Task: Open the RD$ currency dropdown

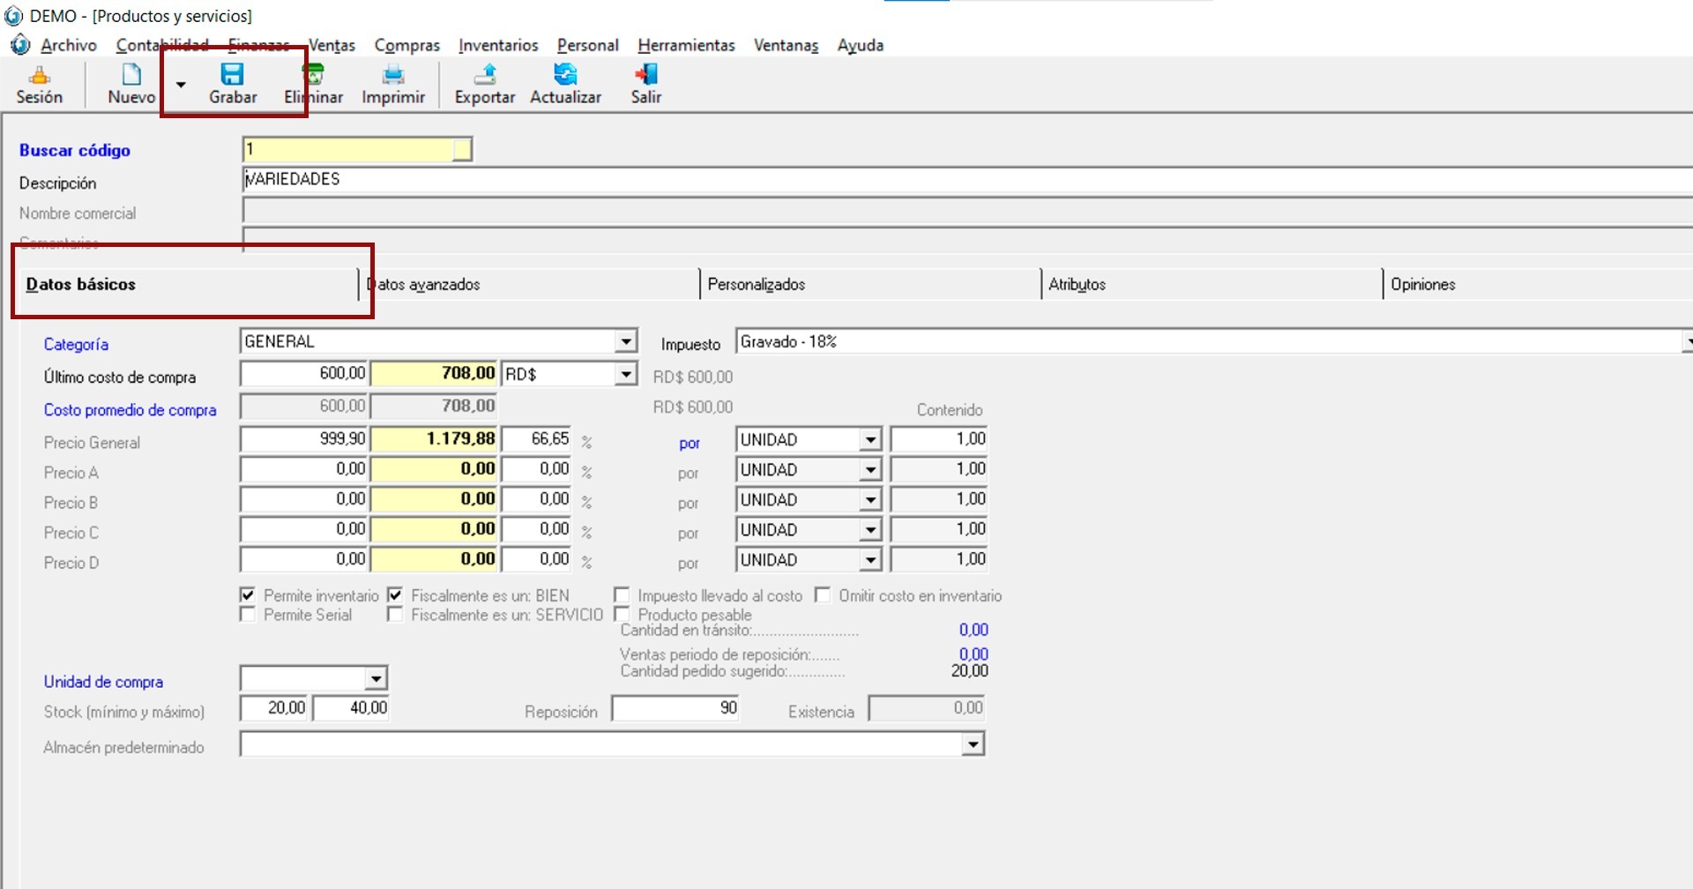Action: 625,374
